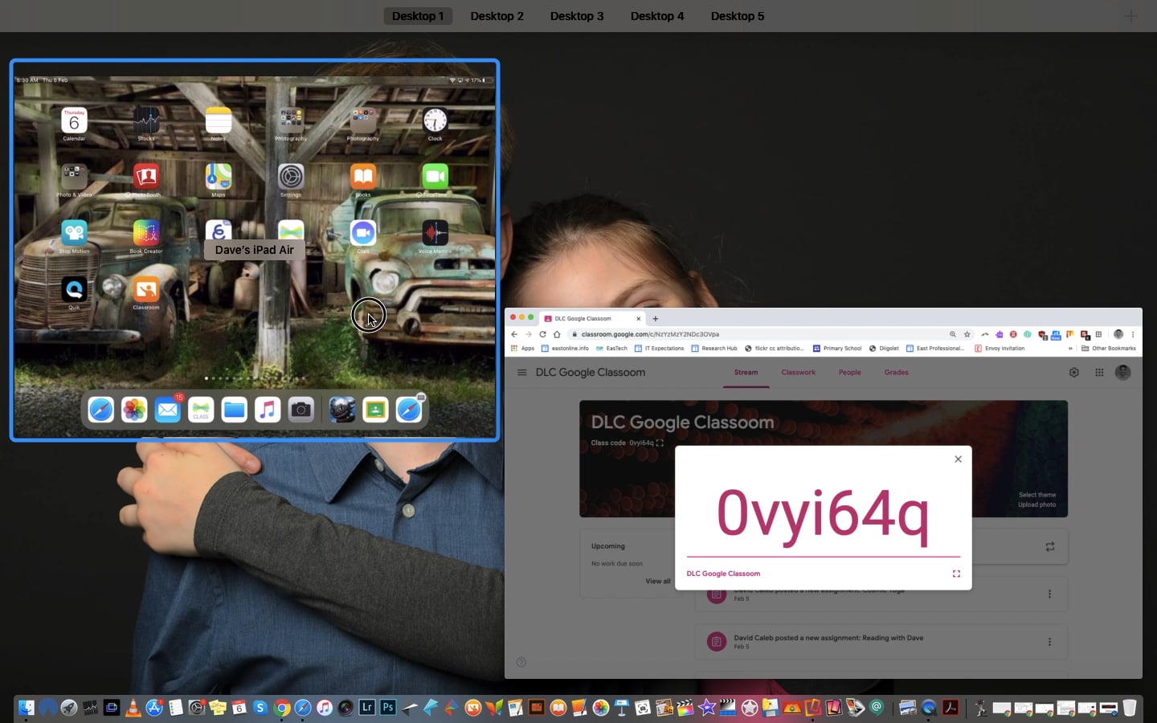Screen dimensions: 1157x723
Task: Open the People tab in Classroom
Action: [x=850, y=372]
